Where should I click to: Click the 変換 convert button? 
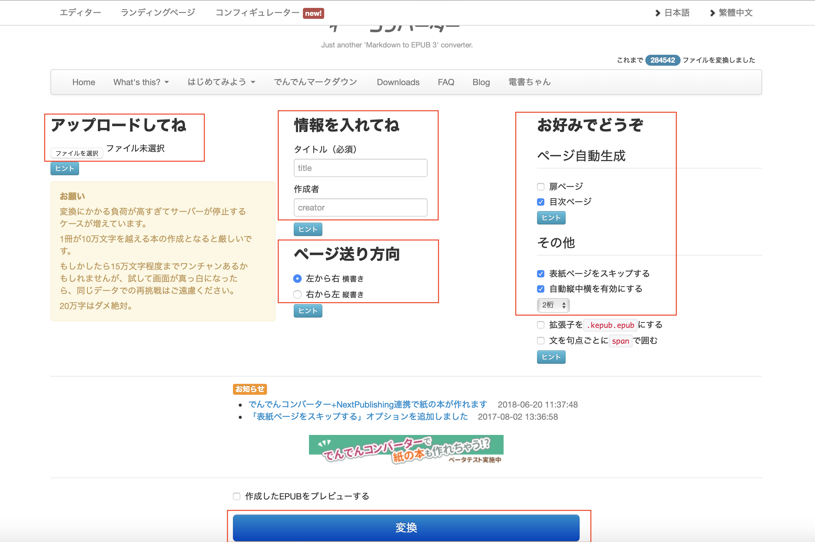click(407, 525)
